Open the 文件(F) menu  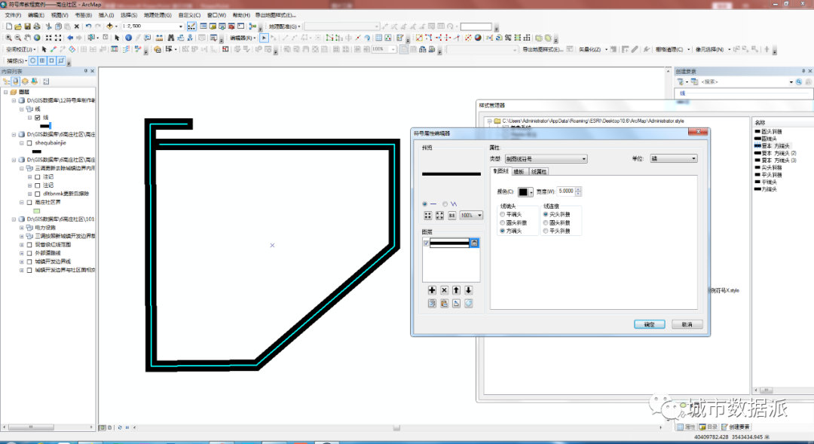click(13, 15)
